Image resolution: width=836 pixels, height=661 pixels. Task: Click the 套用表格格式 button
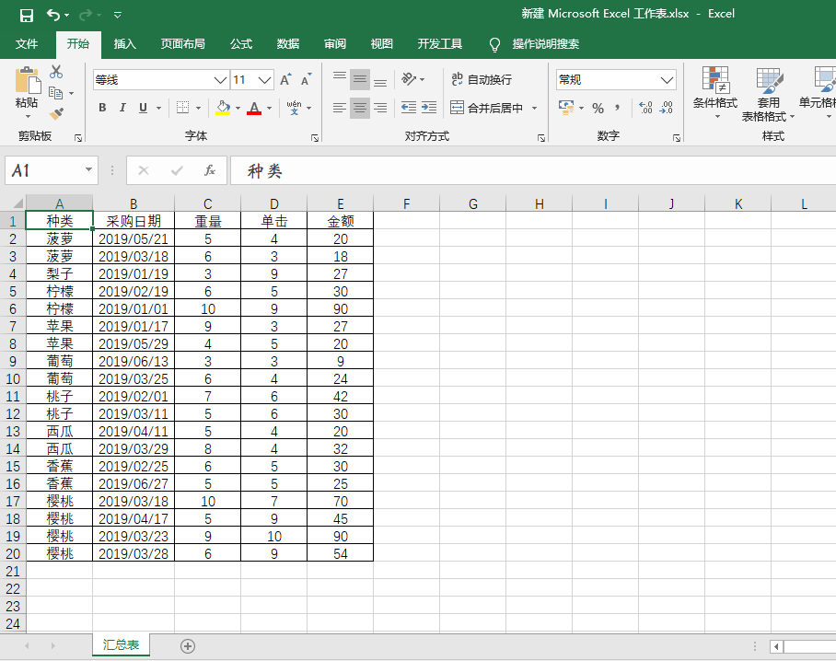coord(768,93)
